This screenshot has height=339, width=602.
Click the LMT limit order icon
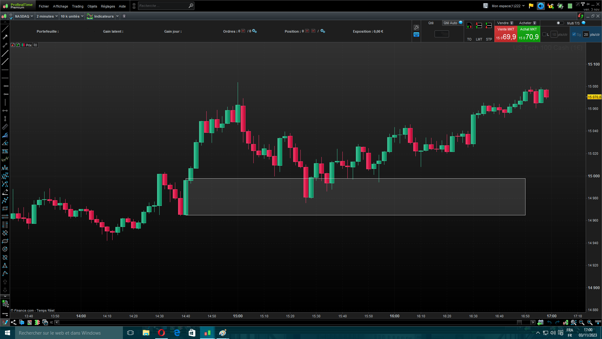coord(479,26)
